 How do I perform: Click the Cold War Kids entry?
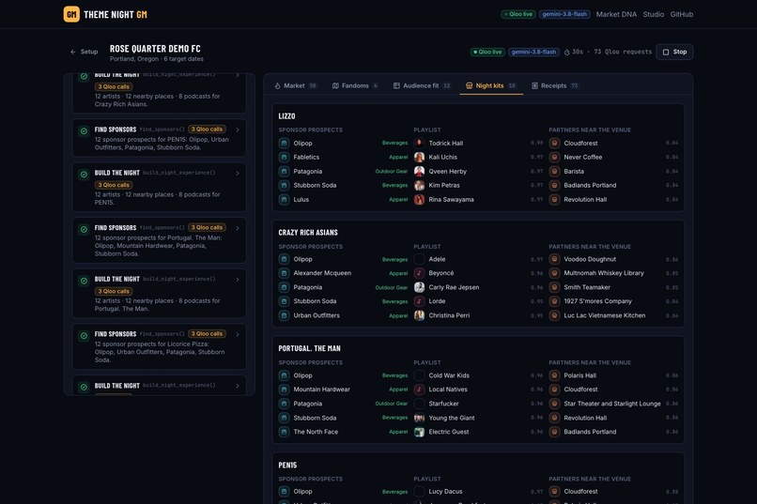tap(478, 375)
